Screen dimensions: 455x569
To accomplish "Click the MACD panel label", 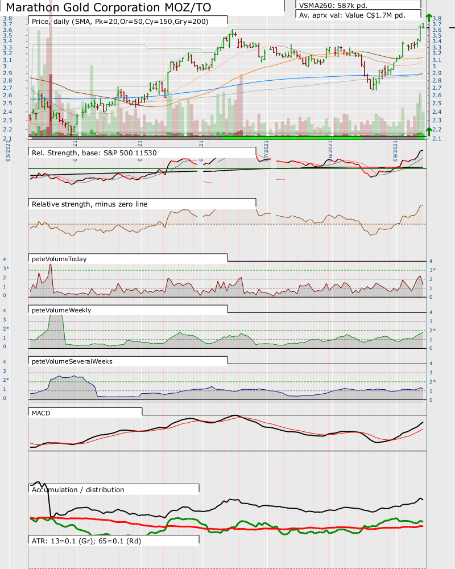I will tap(41, 413).
